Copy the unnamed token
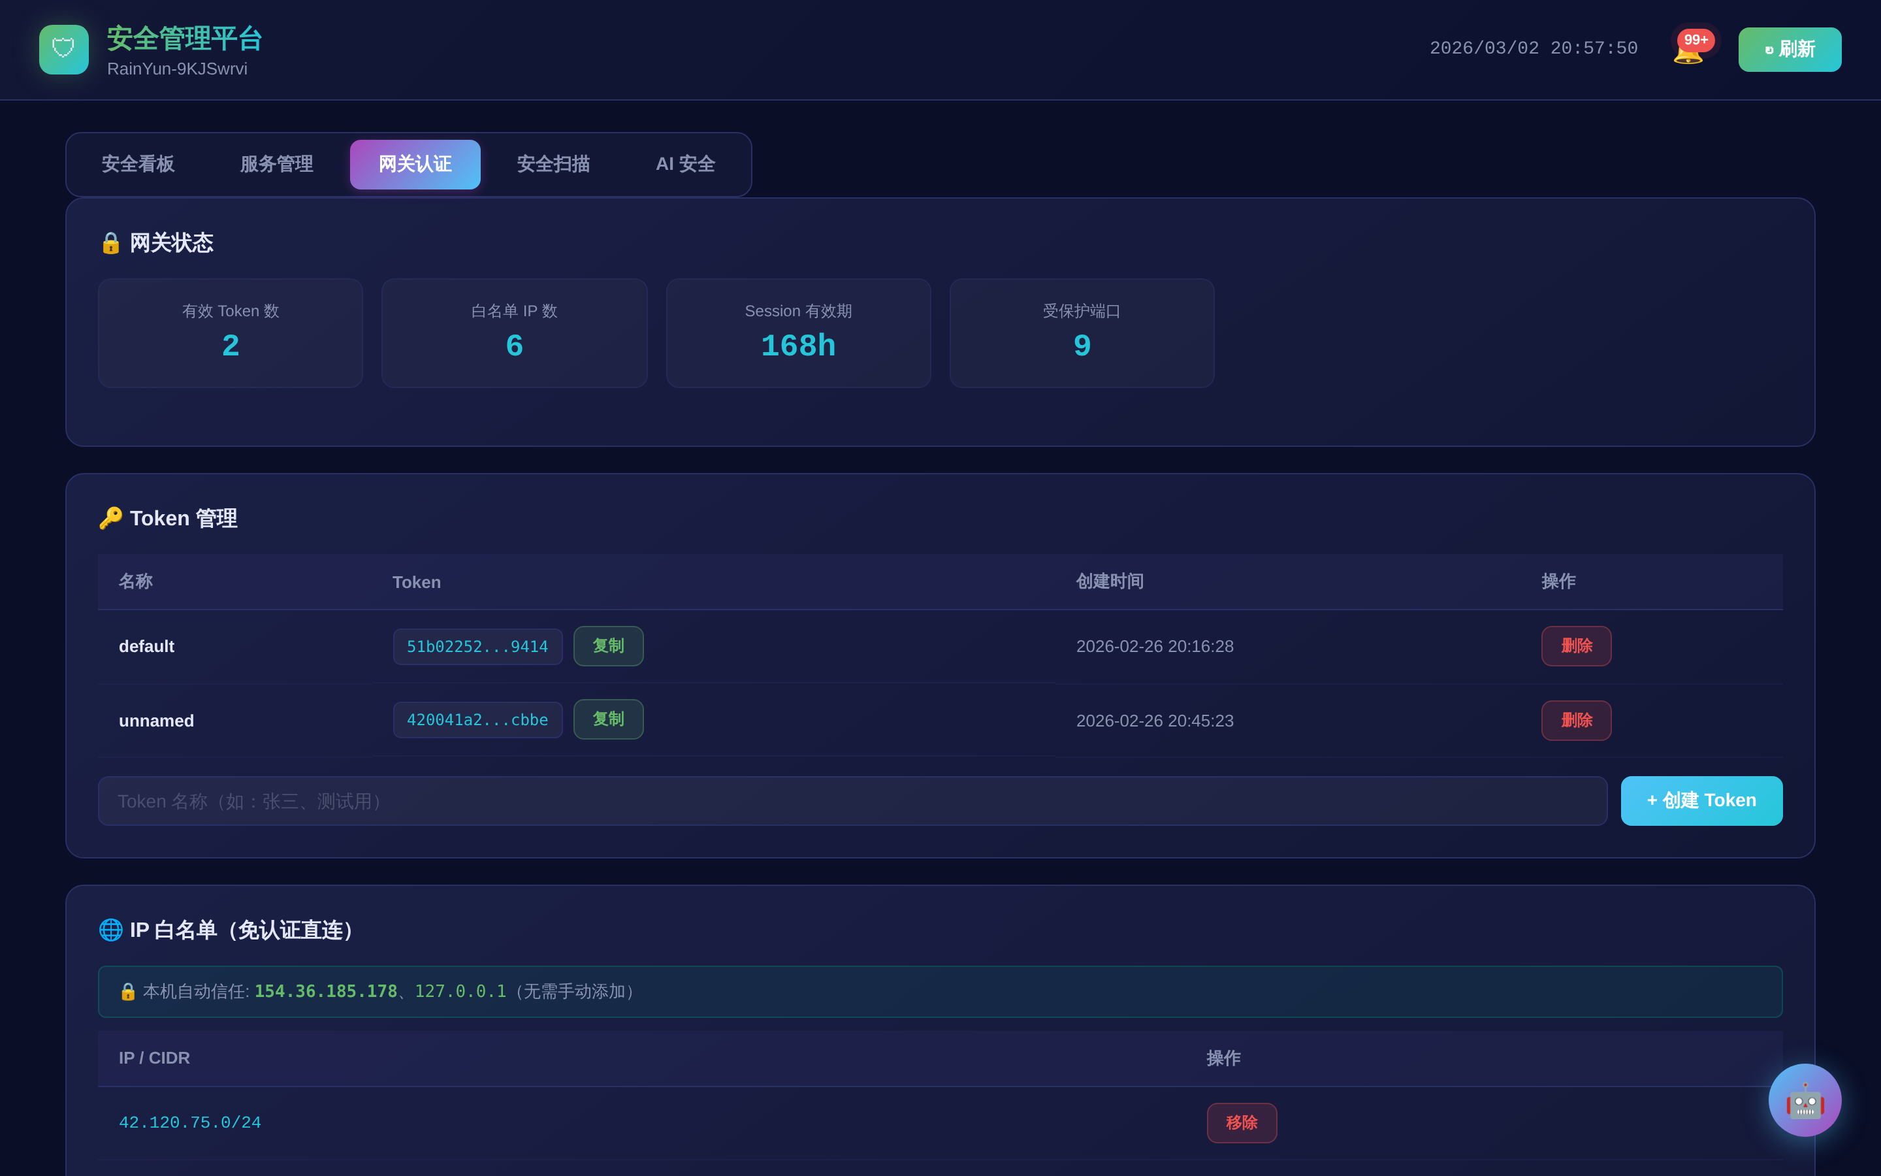Image resolution: width=1881 pixels, height=1176 pixels. (x=608, y=719)
